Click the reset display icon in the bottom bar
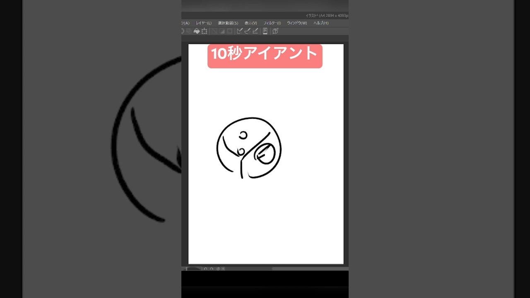Viewport: 530px width, 298px height. coord(218,269)
